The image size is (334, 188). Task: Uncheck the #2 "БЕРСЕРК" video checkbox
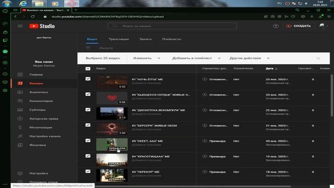[88, 125]
